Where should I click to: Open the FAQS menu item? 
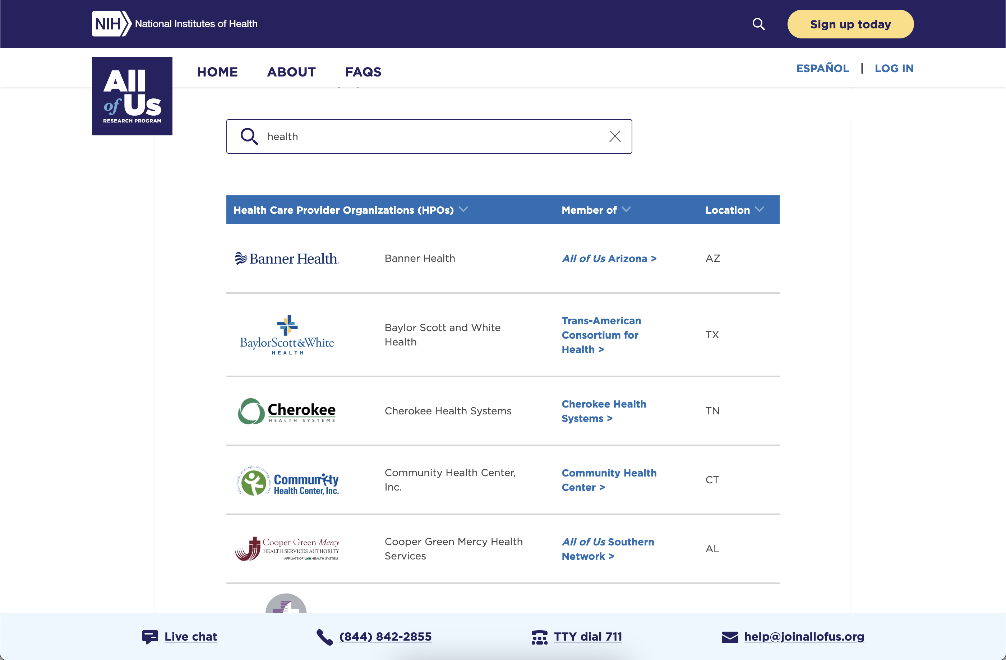click(363, 72)
